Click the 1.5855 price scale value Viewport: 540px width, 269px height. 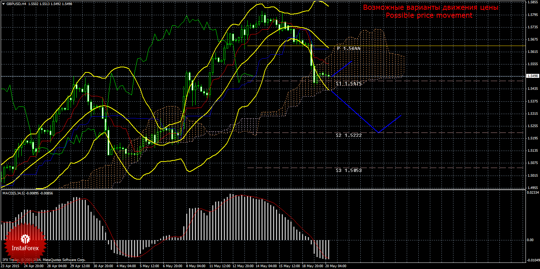(532, 2)
